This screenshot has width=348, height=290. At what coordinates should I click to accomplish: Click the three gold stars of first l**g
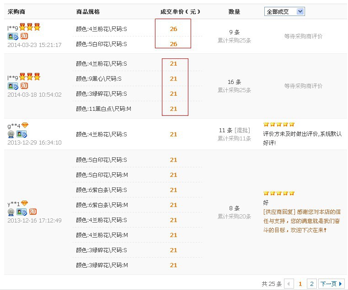[x=30, y=27]
